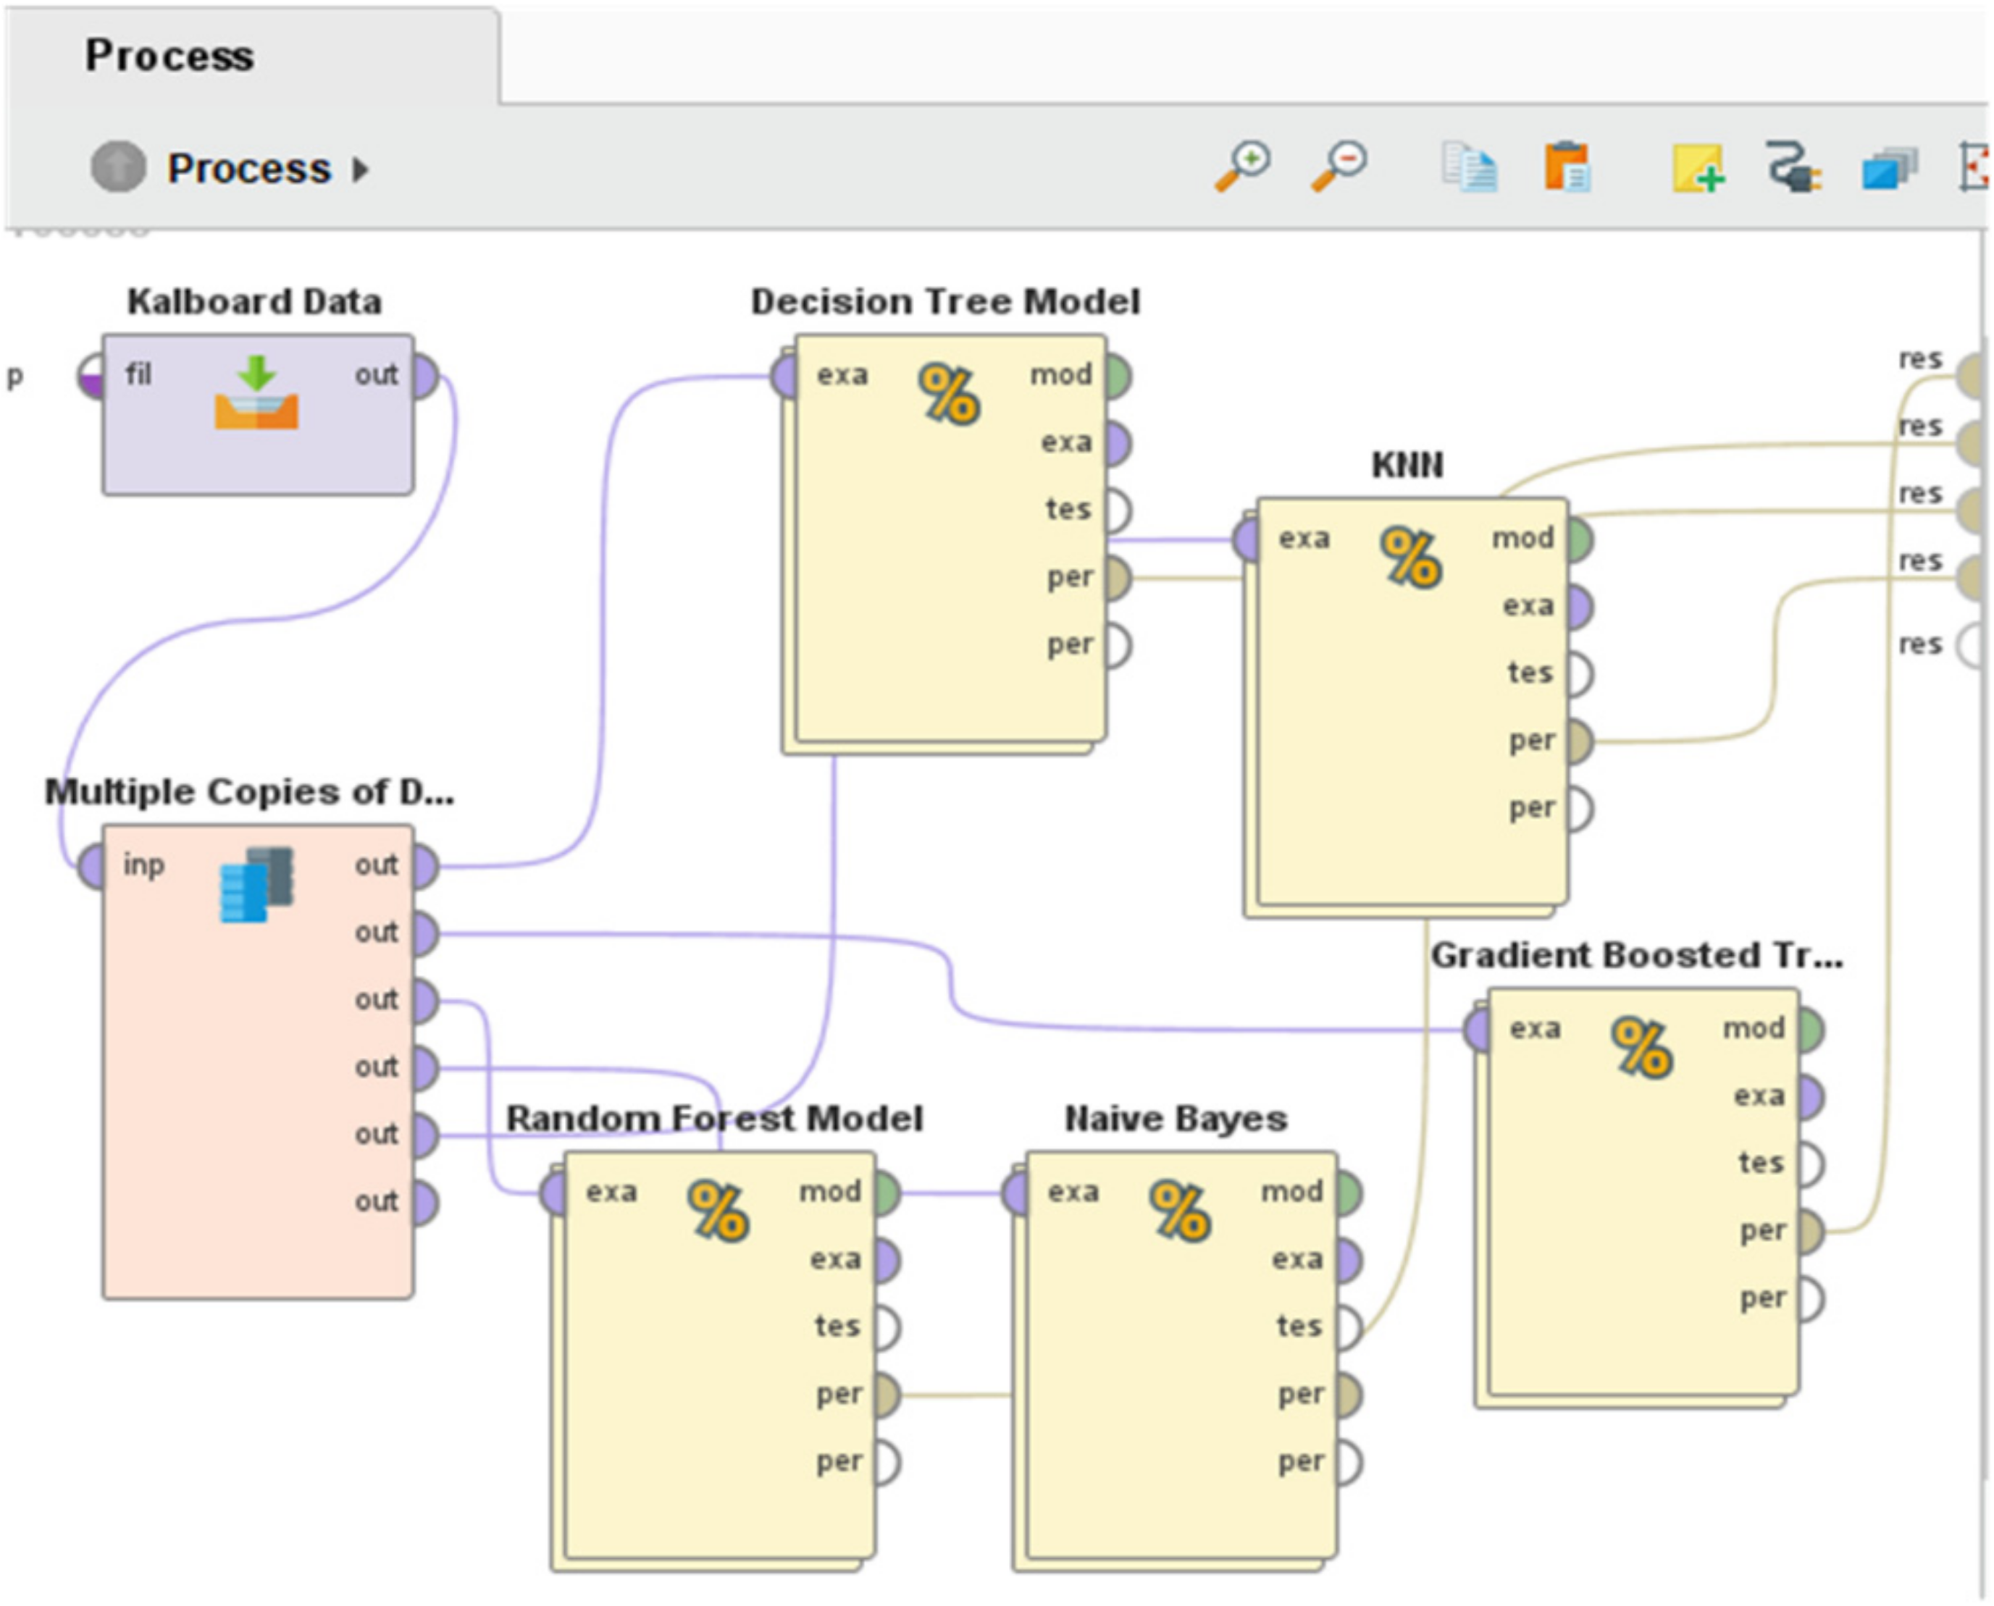Click the Gradient Boosted Trees per output port
This screenshot has width=1994, height=1606.
tap(1810, 1232)
